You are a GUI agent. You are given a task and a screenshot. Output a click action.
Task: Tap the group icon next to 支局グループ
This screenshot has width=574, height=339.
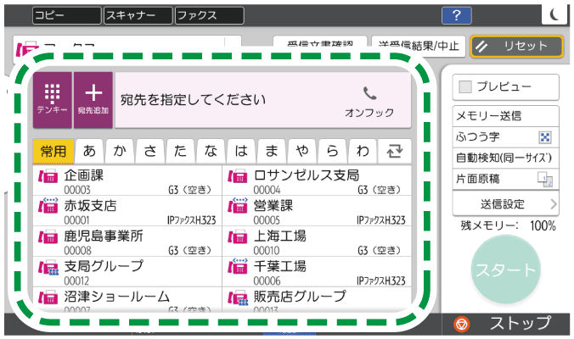click(x=48, y=268)
